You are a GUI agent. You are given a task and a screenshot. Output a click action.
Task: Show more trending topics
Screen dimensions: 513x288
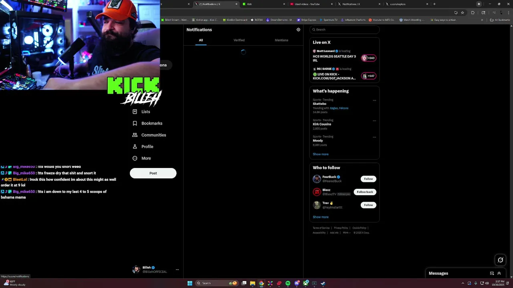pos(321,154)
